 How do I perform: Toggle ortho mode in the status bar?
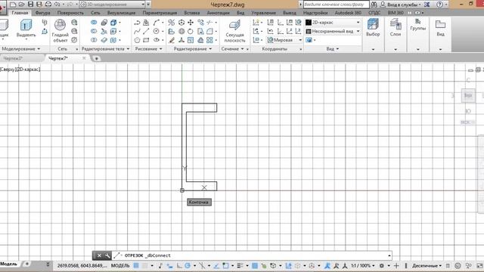click(179, 265)
